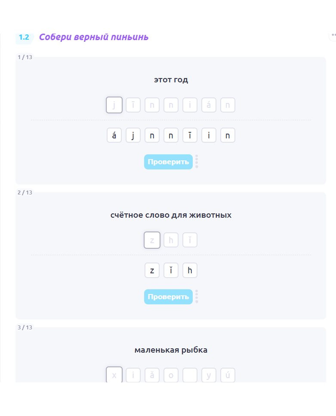The width and height of the screenshot is (336, 416).
Task: Select the highlighted first slot under маленькая рыбка
Action: (x=114, y=375)
